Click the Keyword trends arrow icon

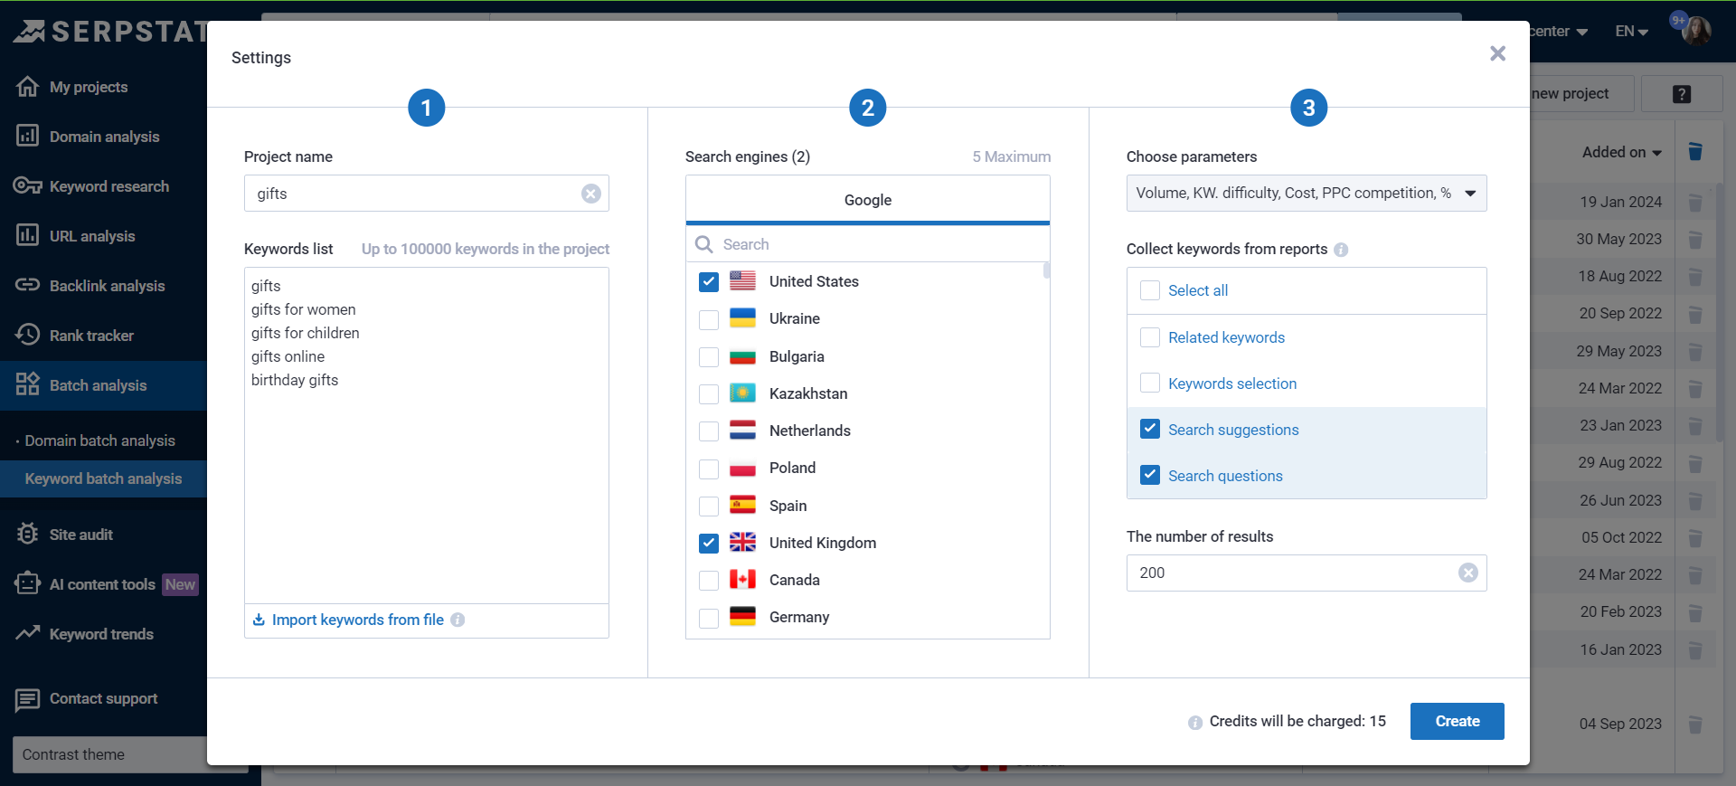tap(28, 634)
